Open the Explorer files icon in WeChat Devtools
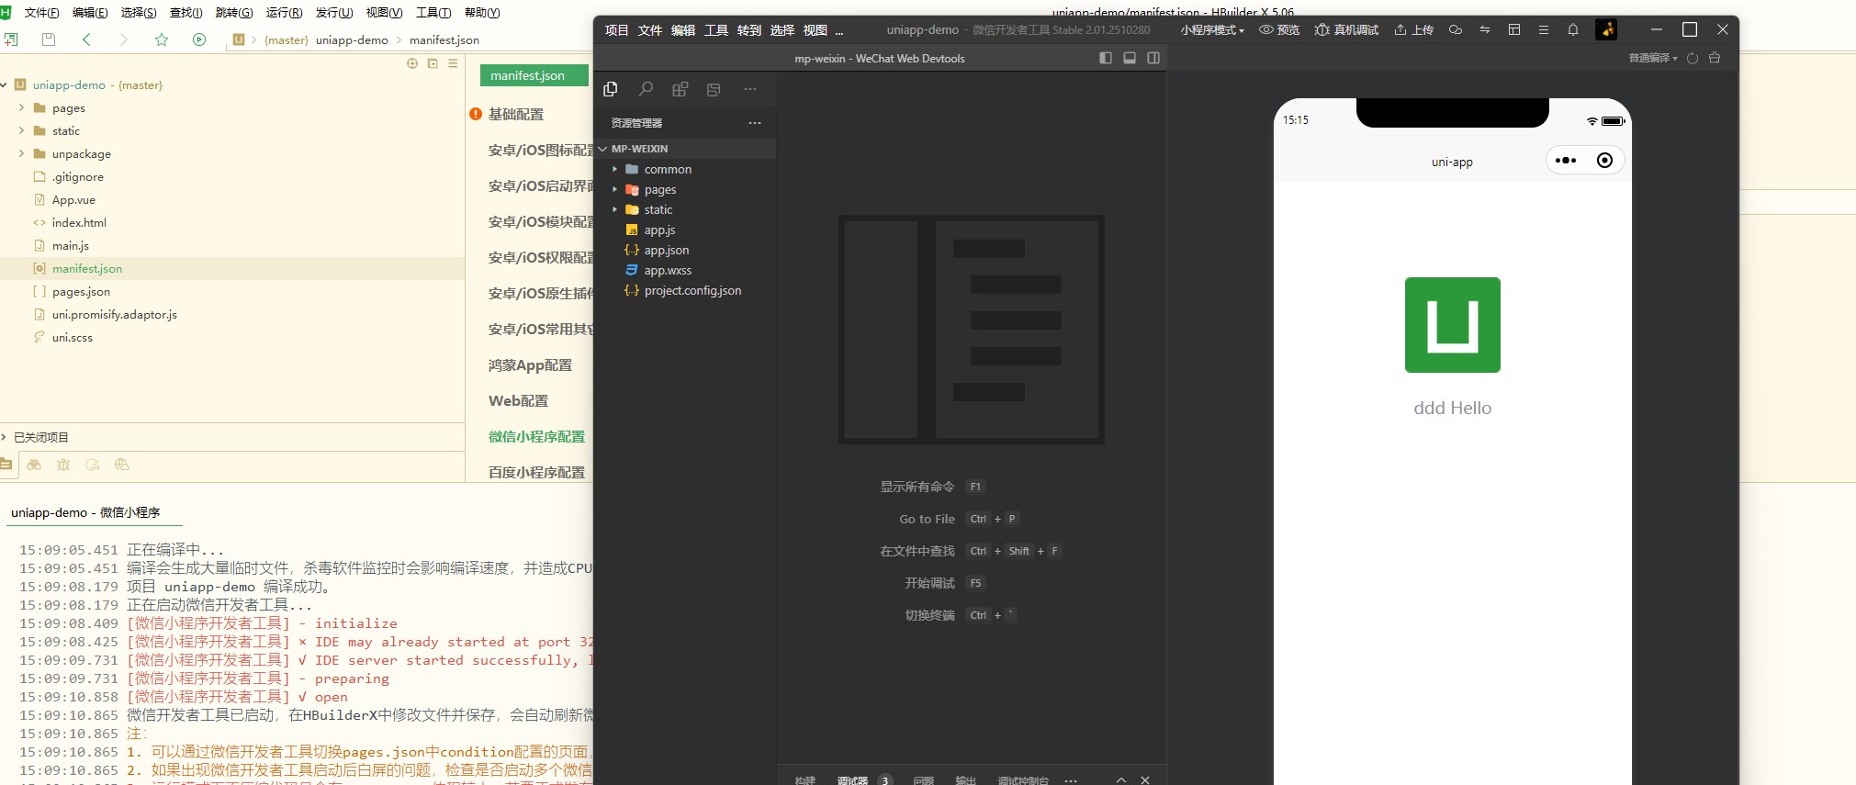Viewport: 1856px width, 785px height. 611,89
